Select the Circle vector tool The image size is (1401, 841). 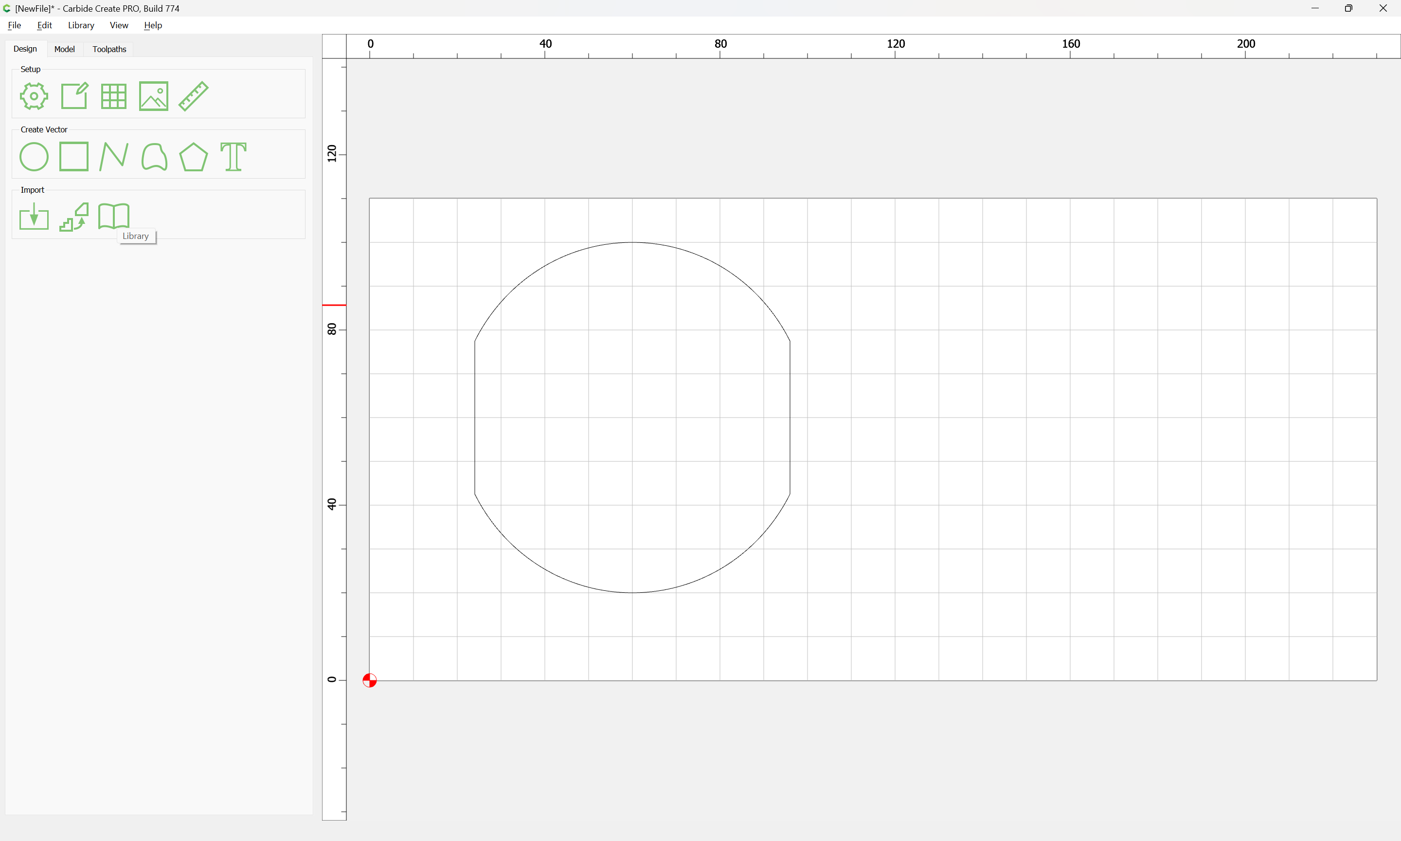(x=34, y=156)
